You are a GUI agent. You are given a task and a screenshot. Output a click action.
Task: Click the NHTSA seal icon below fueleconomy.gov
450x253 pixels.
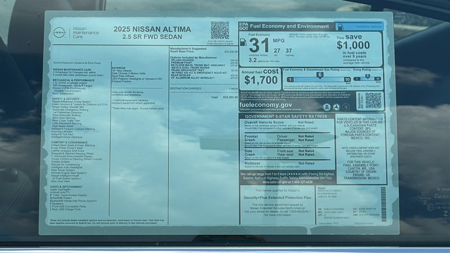[327, 107]
